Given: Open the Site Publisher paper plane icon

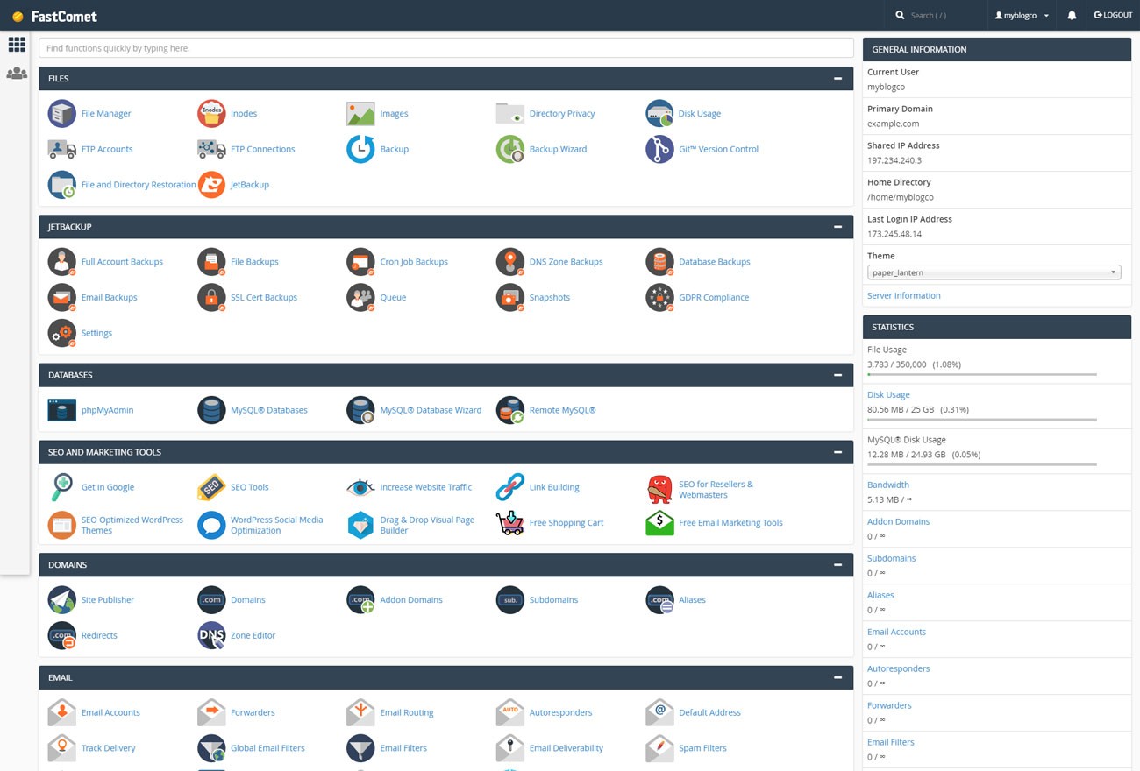Looking at the screenshot, I should 61,600.
